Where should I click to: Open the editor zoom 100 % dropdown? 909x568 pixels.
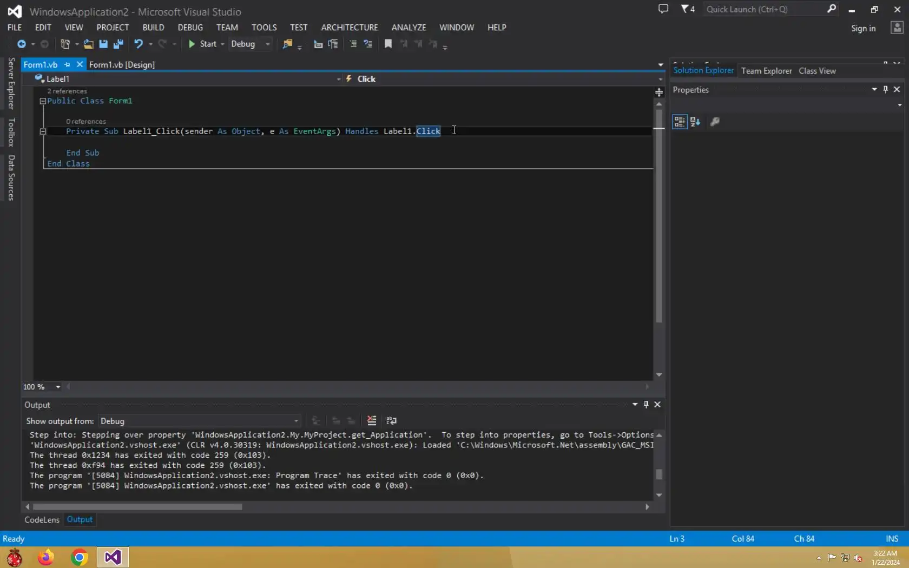coord(58,387)
